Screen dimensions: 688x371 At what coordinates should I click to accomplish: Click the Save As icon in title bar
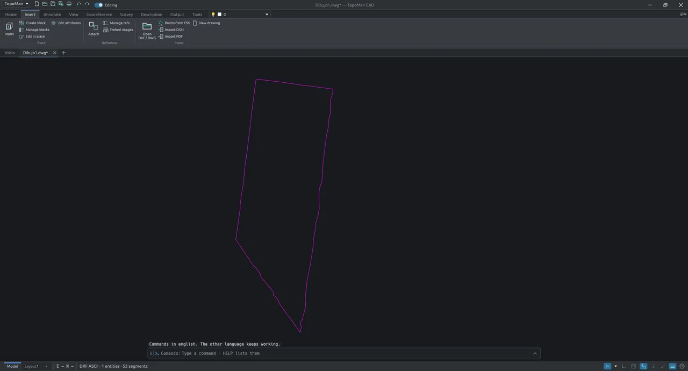pyautogui.click(x=61, y=4)
